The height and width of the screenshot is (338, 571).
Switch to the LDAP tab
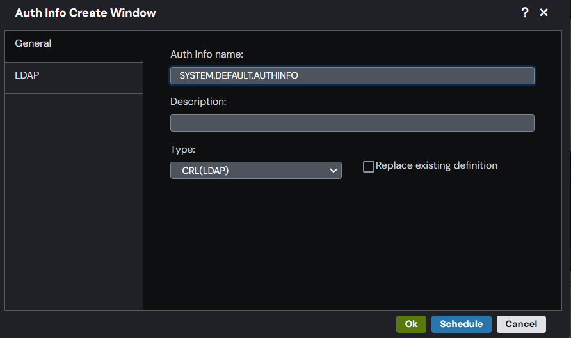coord(74,78)
